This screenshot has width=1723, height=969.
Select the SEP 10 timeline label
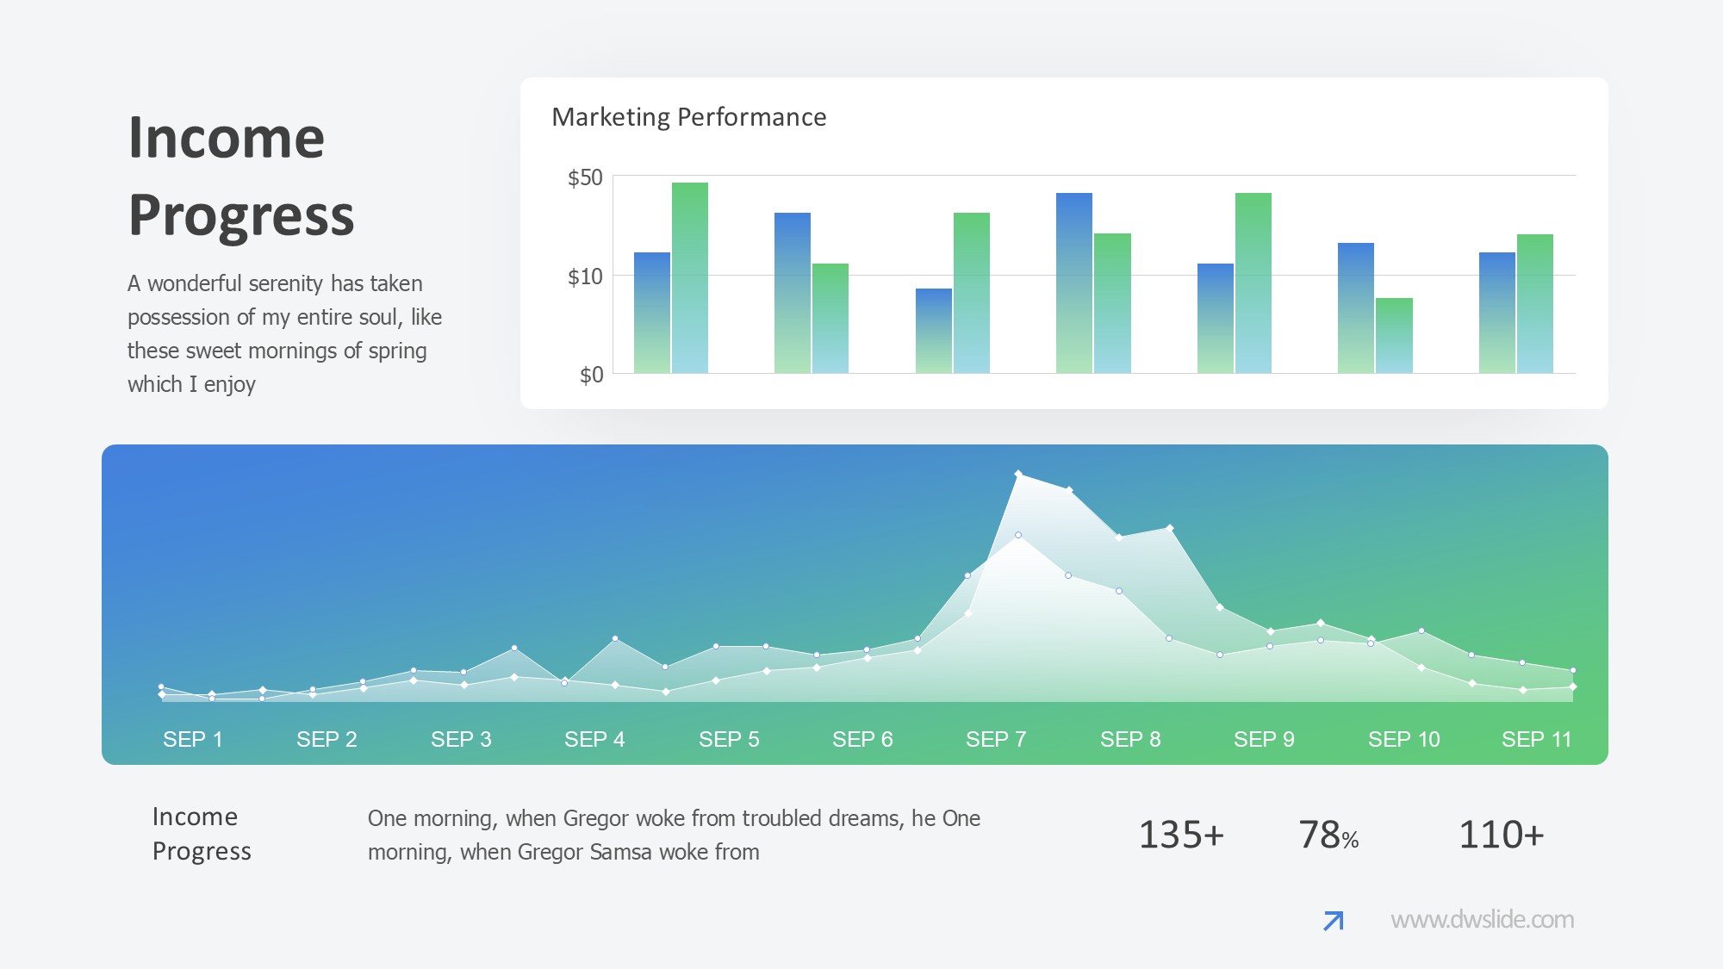[x=1403, y=739]
